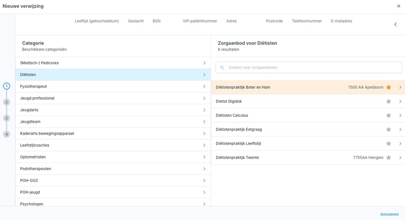The image size is (405, 220).
Task: Click the BSN header label
Action: point(157,21)
